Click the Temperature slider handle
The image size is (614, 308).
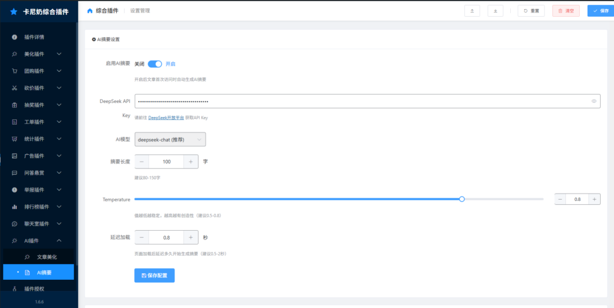(x=462, y=199)
